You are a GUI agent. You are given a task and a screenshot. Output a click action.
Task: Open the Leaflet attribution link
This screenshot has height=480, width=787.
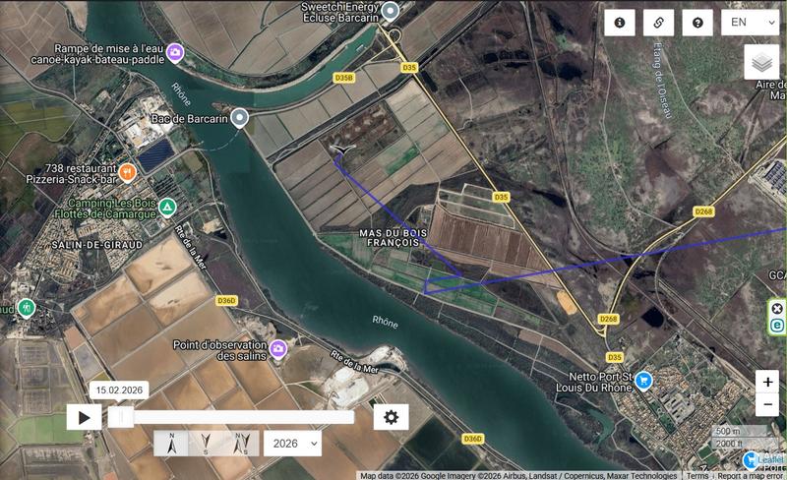(x=770, y=460)
